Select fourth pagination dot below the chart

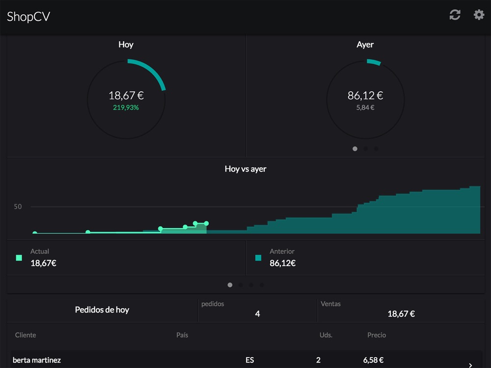tap(262, 285)
